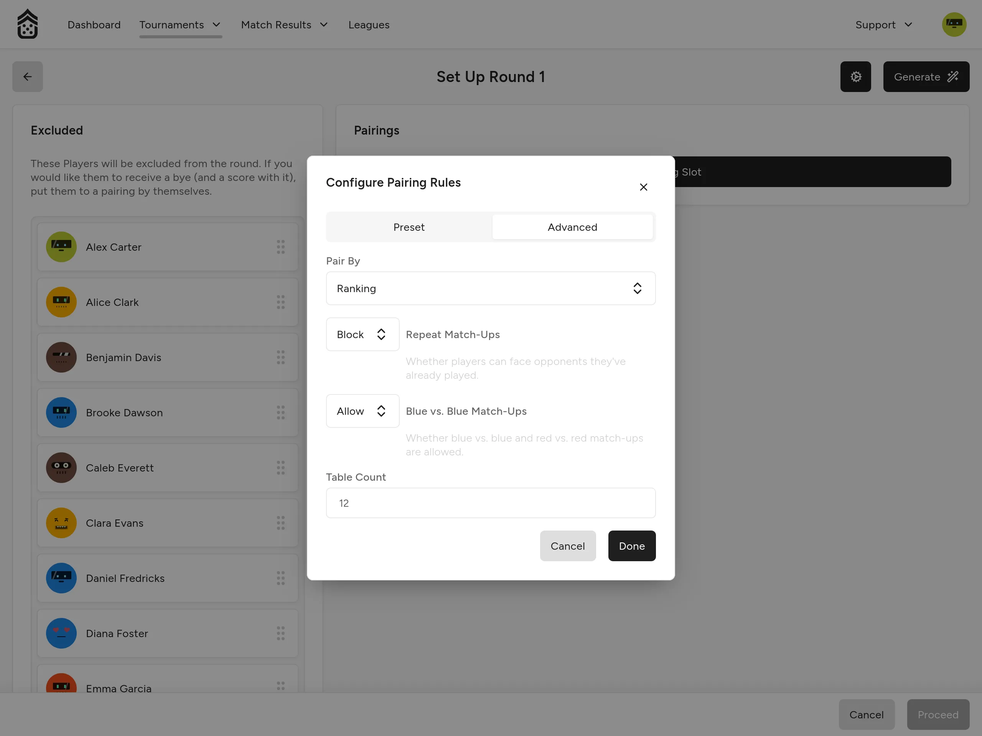Click Daniel Fredricks's avatar

point(61,578)
